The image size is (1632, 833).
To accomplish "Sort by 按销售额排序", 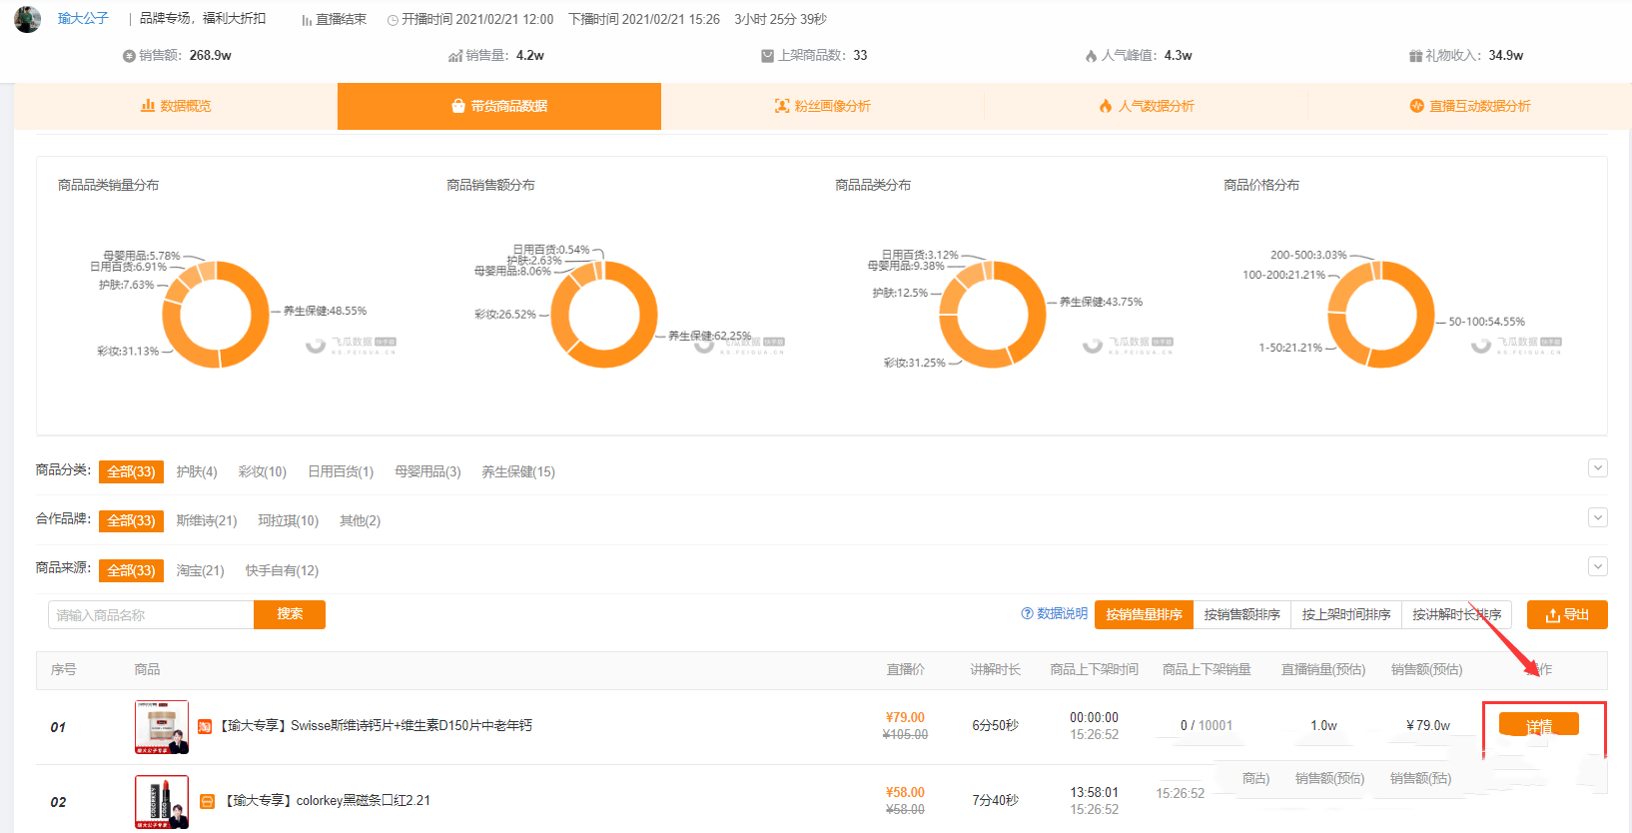I will tap(1241, 614).
